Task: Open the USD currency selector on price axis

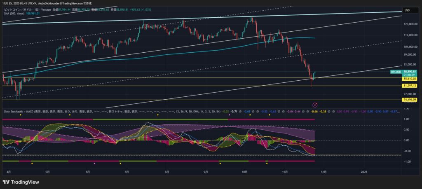Action: click(406, 10)
